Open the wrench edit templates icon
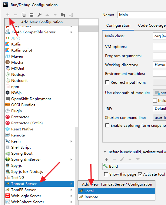This screenshot has width=166, height=205. tap(39, 15)
